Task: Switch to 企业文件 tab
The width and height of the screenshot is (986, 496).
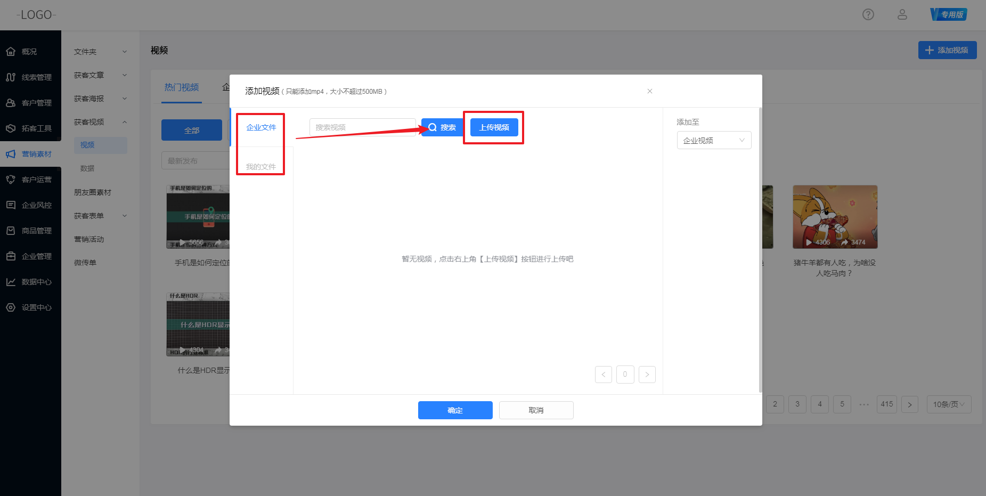Action: [261, 127]
